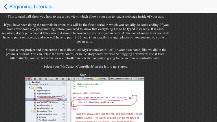Click status badge beside MyCustomController.m

pos(64,102)
